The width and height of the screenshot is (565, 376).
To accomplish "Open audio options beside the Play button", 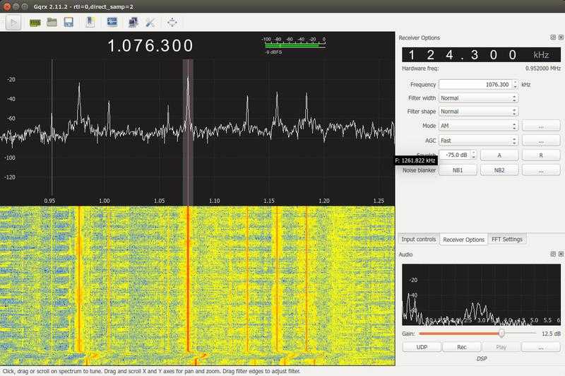I will tap(541, 347).
